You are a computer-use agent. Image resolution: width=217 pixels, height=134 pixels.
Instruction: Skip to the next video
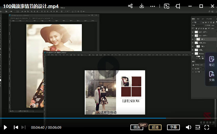(24, 127)
